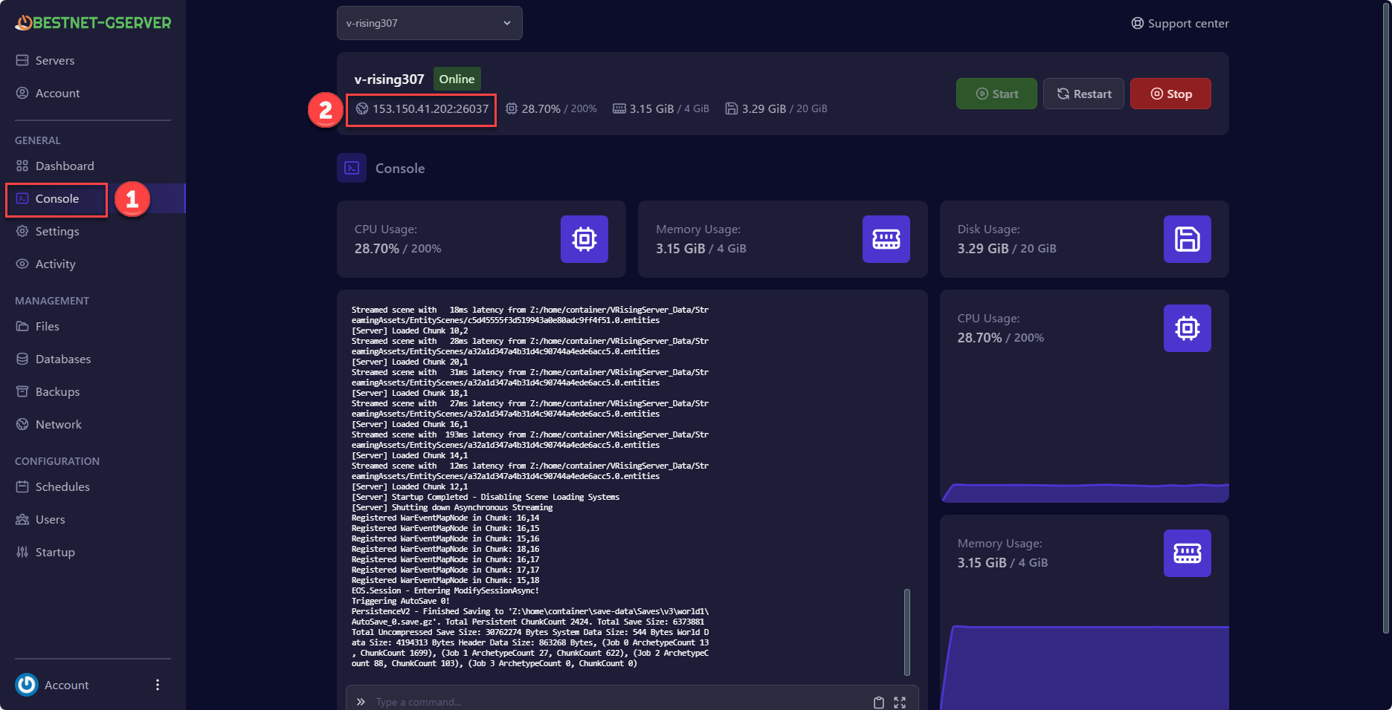Click the globe icon beside server address
1392x710 pixels.
point(362,108)
